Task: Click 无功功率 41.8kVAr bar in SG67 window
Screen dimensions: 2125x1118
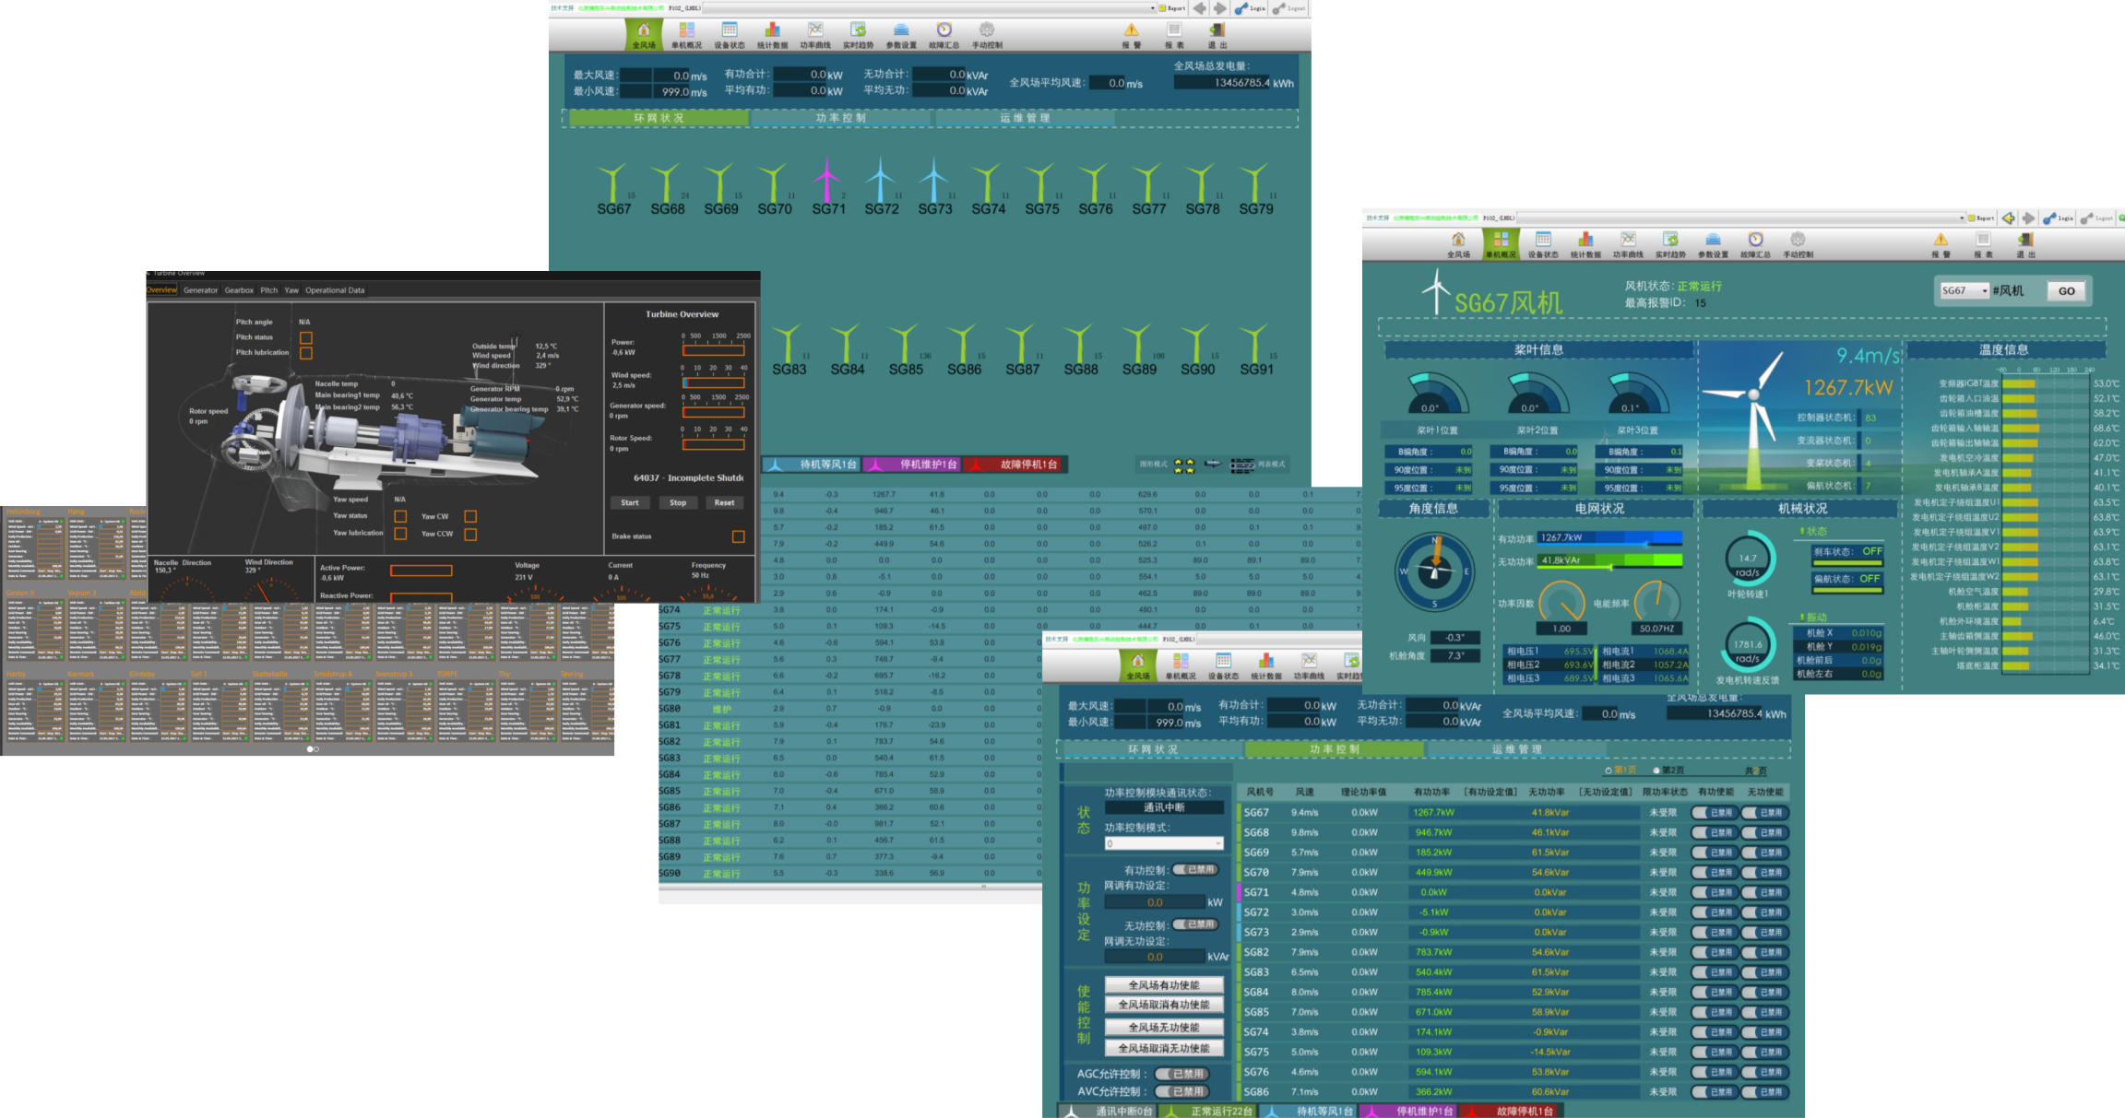Action: [x=1610, y=560]
